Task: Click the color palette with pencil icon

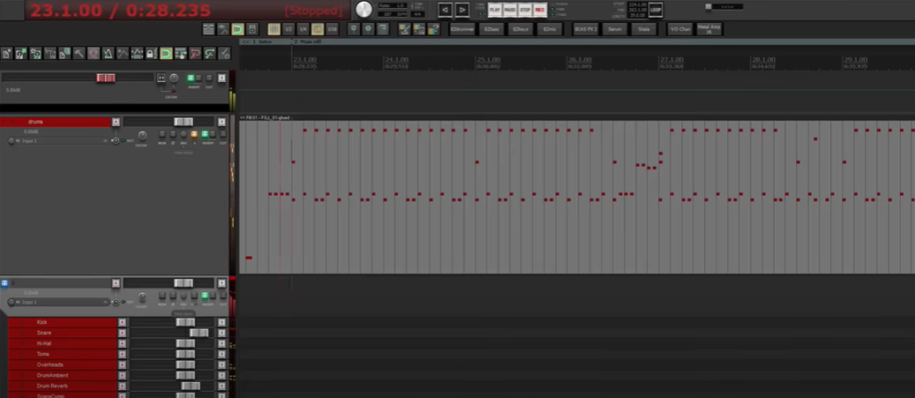Action: tap(405, 29)
